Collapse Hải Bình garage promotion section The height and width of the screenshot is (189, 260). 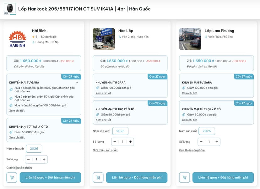coord(77,82)
